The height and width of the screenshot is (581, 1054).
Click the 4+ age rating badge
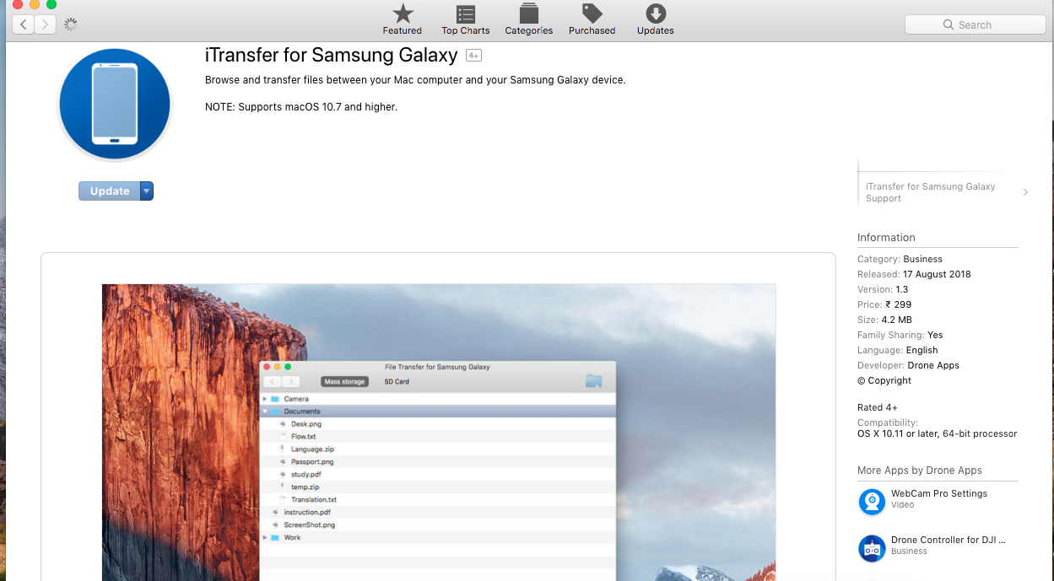click(473, 56)
